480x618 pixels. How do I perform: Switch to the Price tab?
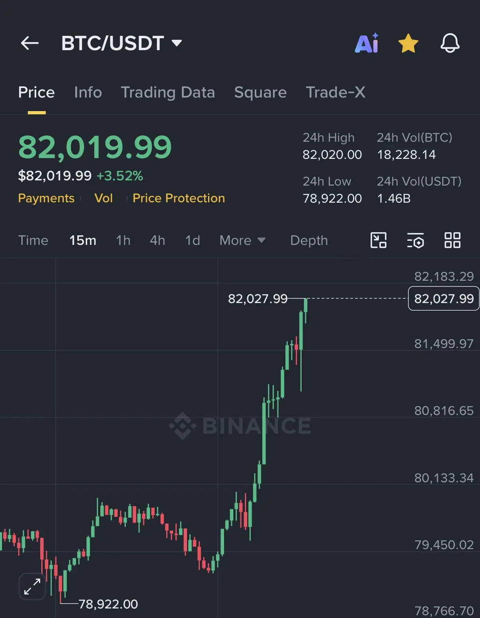[36, 92]
